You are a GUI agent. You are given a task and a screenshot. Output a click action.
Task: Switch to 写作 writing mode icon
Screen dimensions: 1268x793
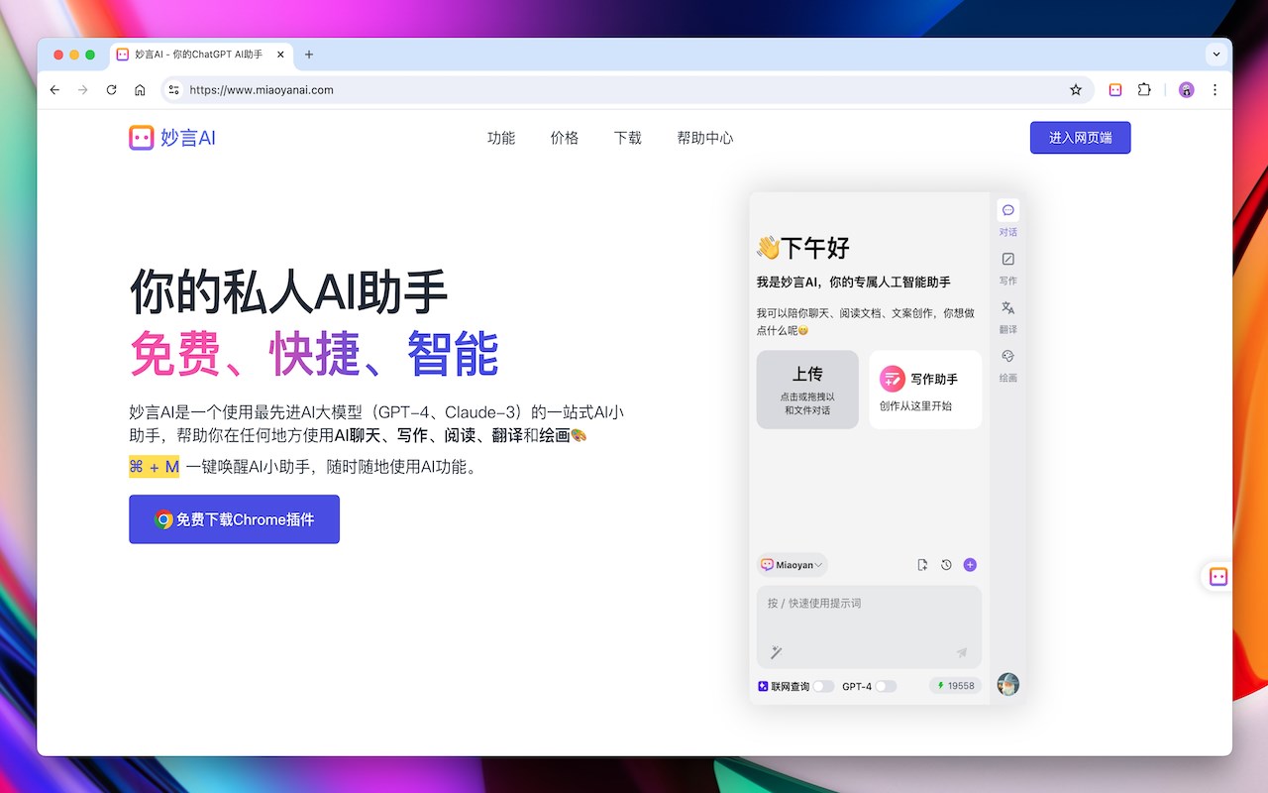tap(1007, 260)
